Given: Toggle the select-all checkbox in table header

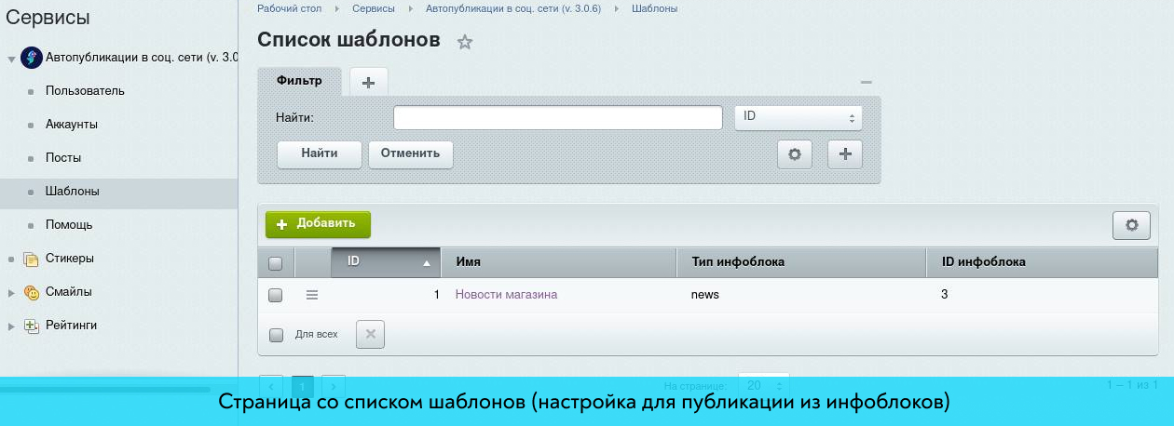Looking at the screenshot, I should click(x=276, y=263).
